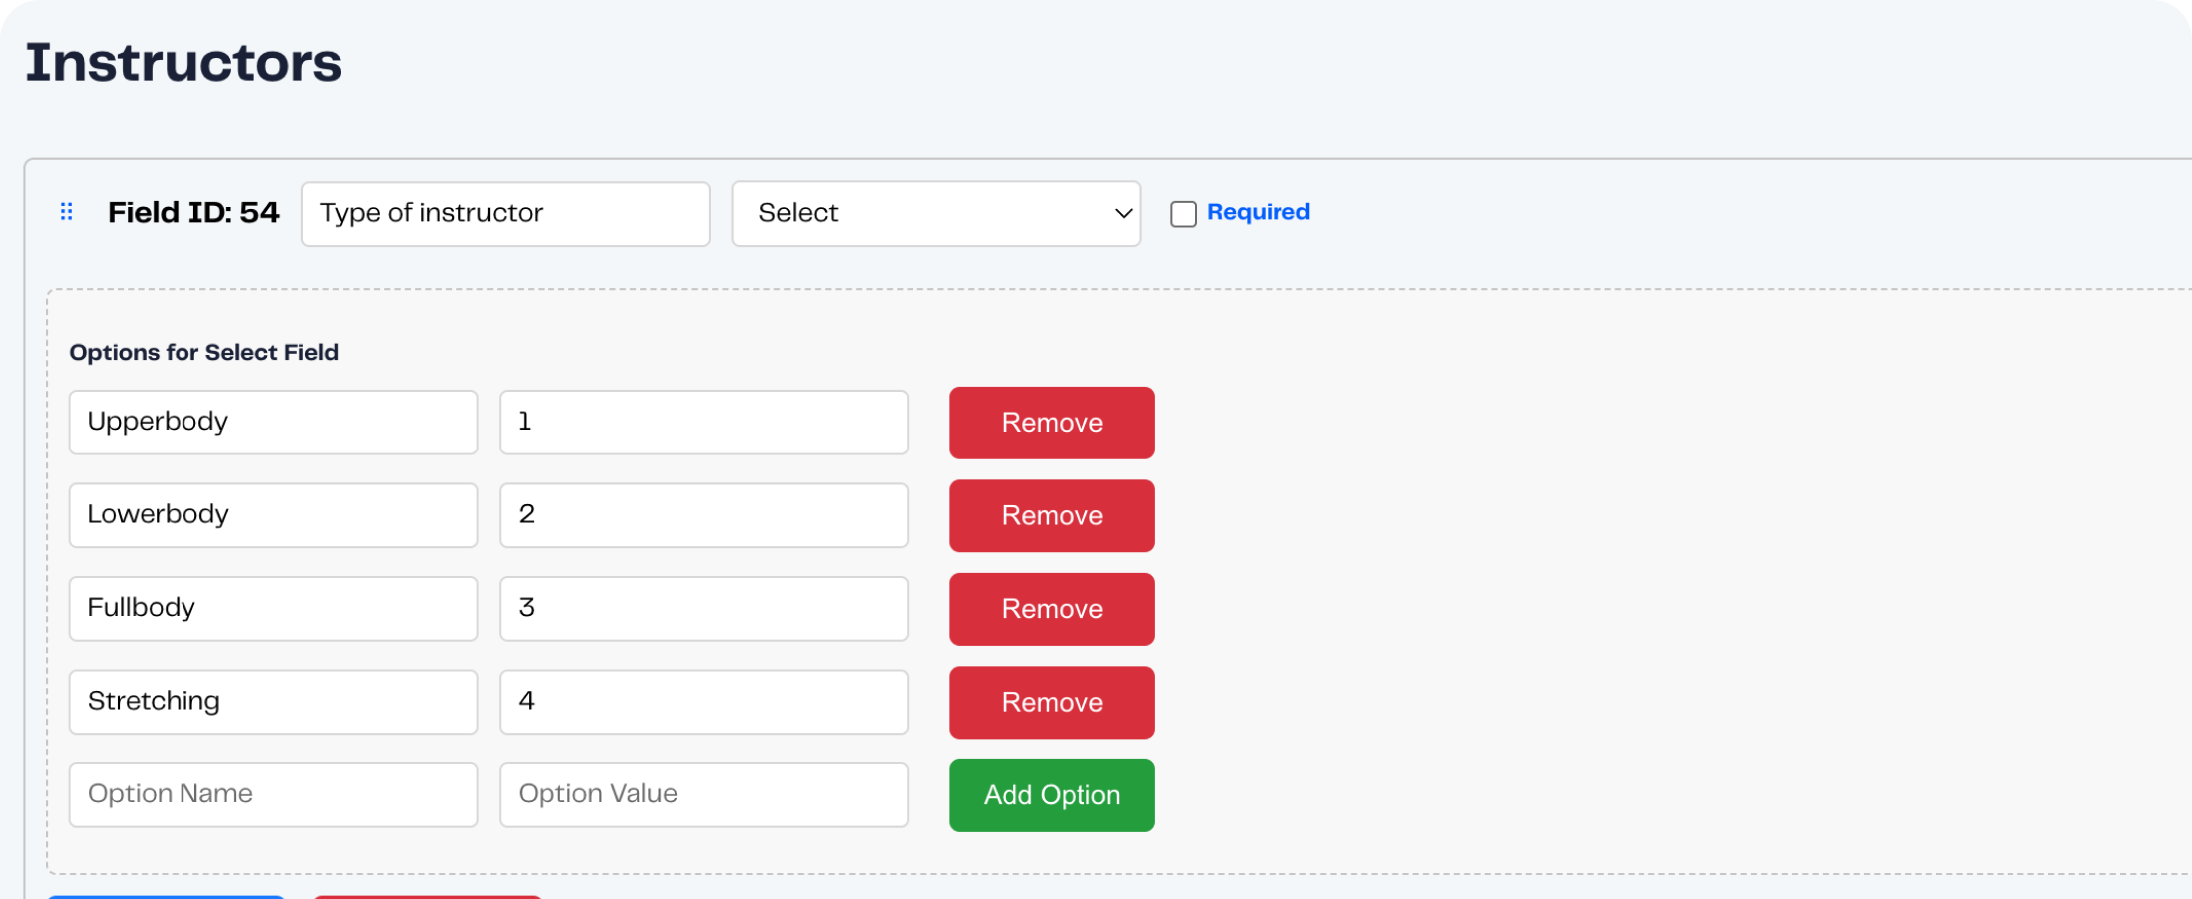The width and height of the screenshot is (2192, 899).
Task: Remove the Upperbody option
Action: (x=1051, y=423)
